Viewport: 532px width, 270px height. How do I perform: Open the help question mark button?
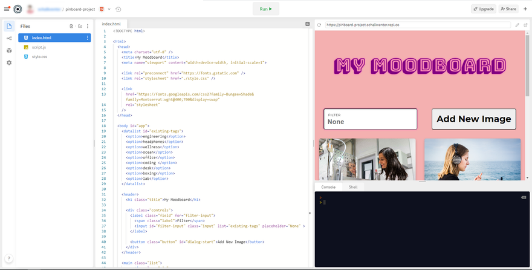pyautogui.click(x=9, y=258)
